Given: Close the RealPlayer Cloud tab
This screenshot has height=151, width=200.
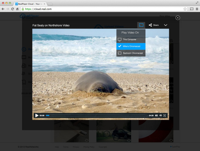Looking at the screenshot, I should [x=44, y=4].
